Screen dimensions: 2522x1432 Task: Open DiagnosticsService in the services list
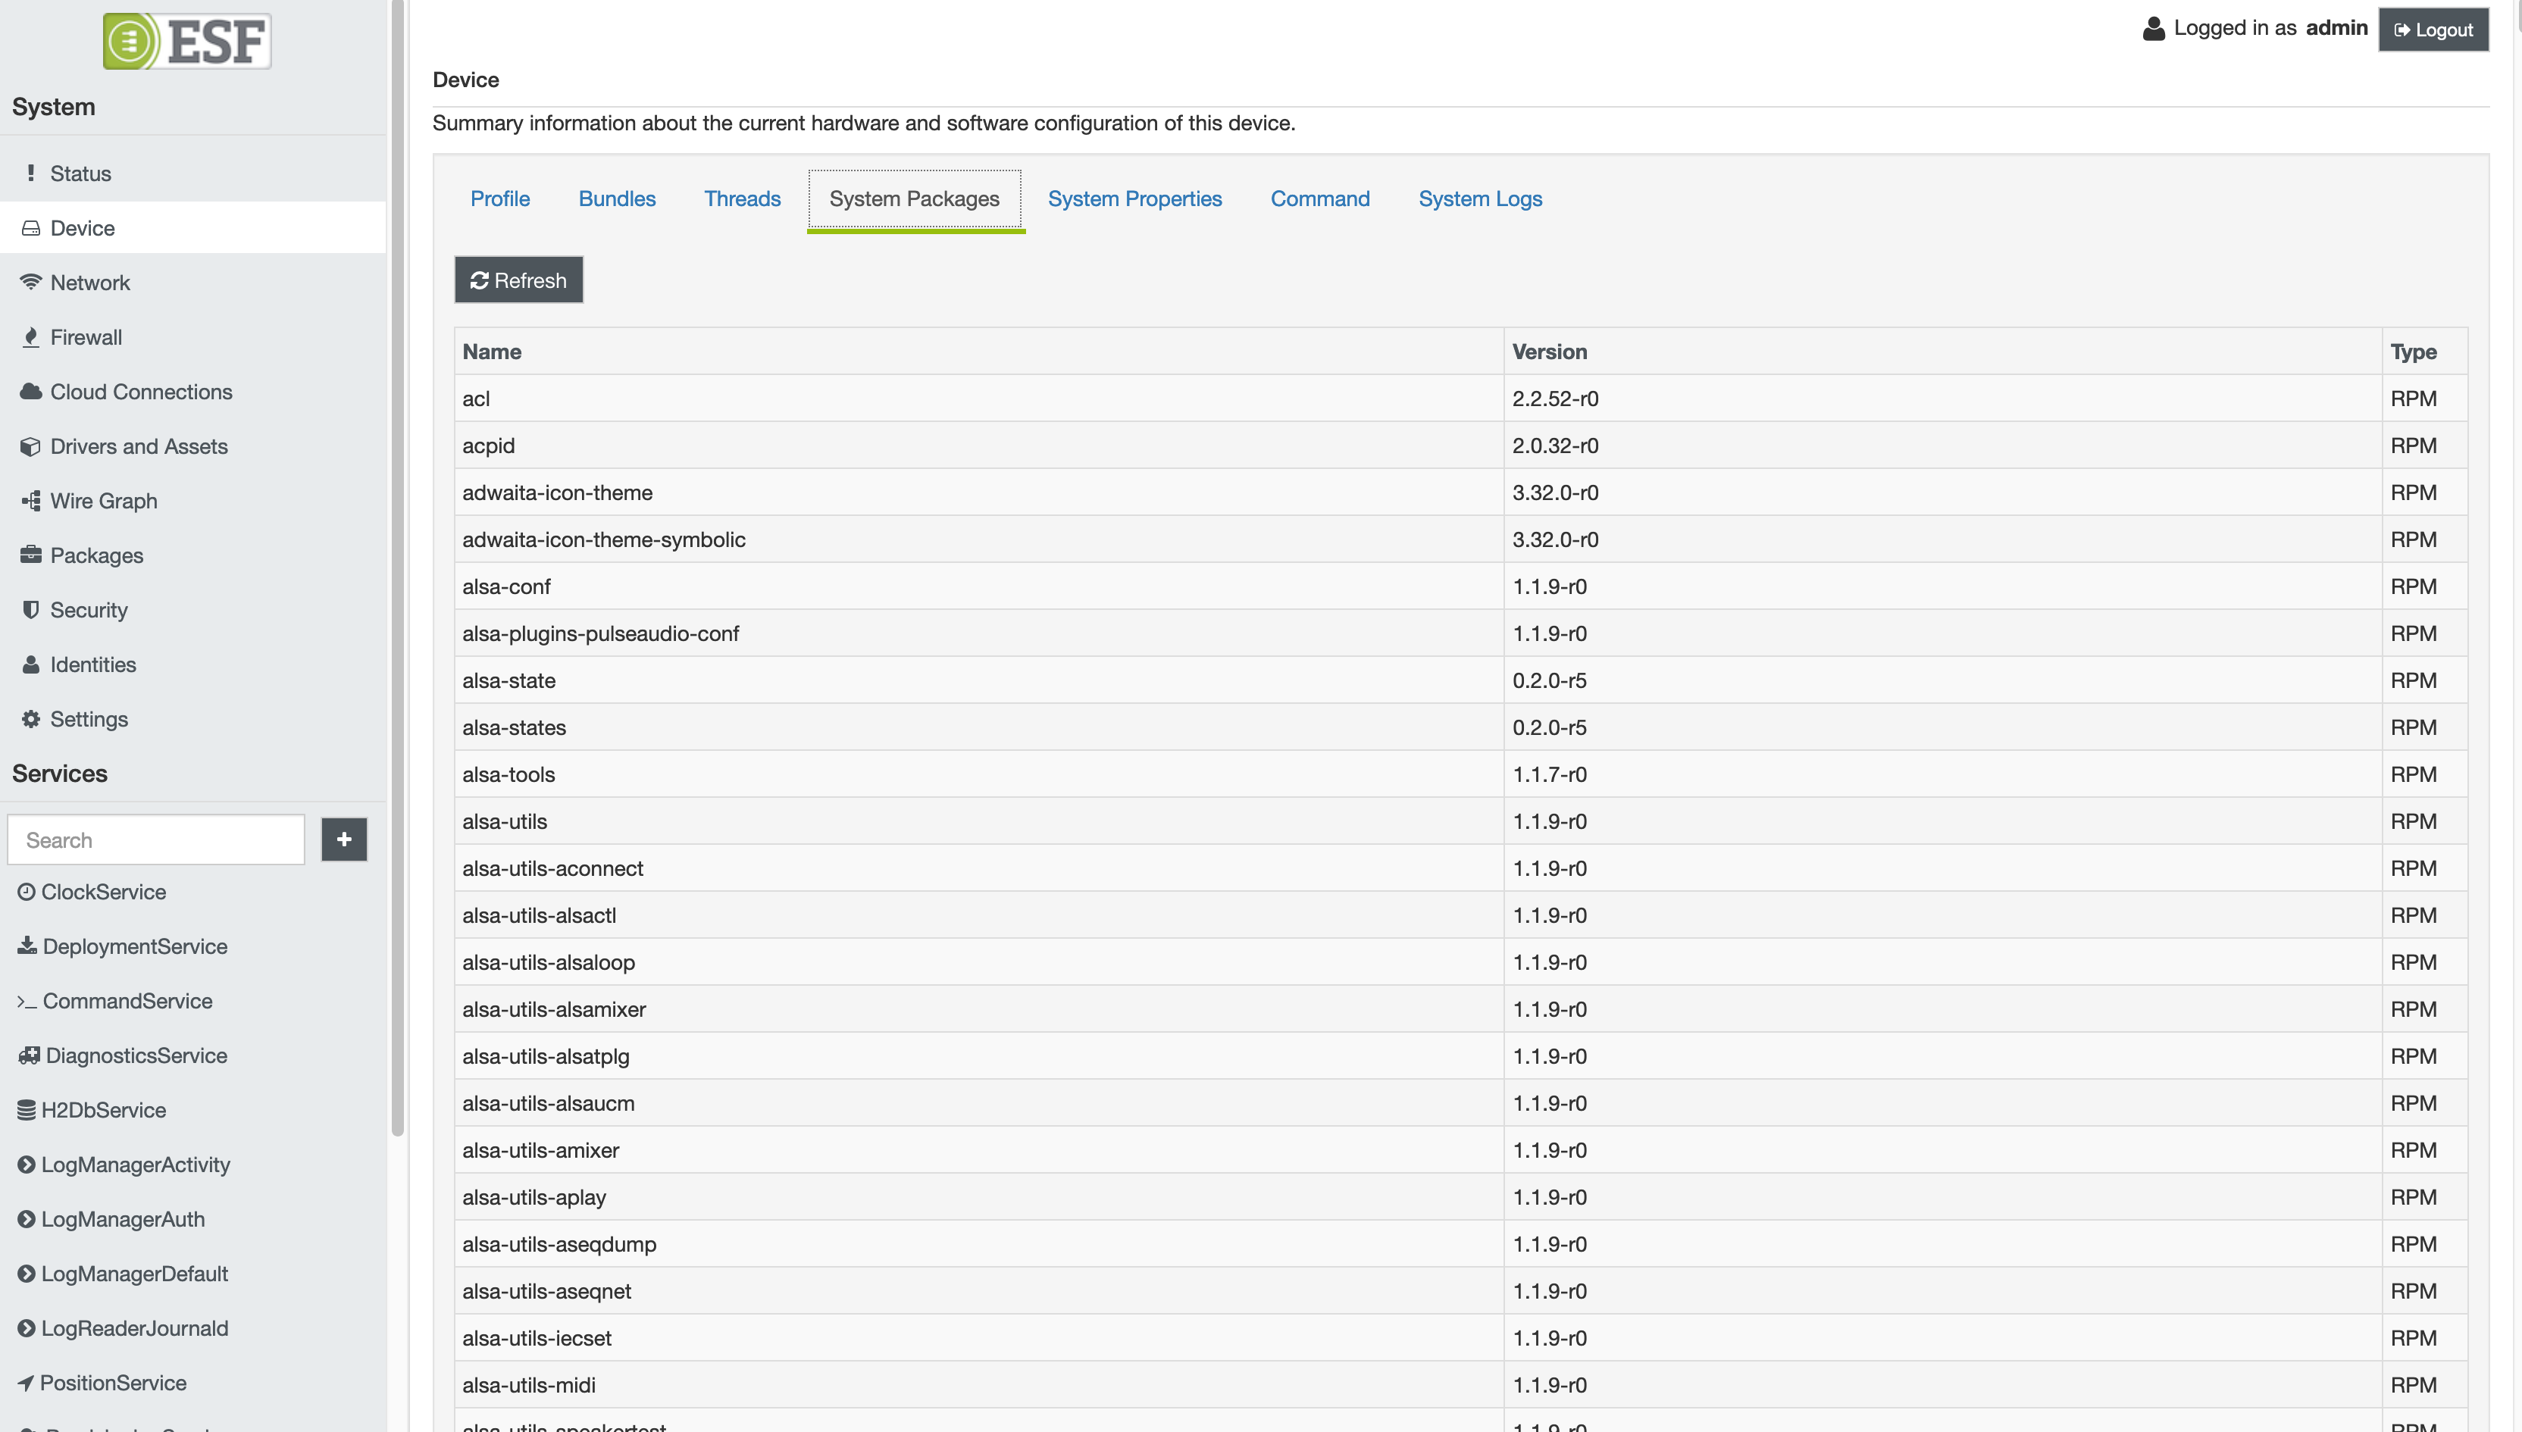click(x=136, y=1055)
